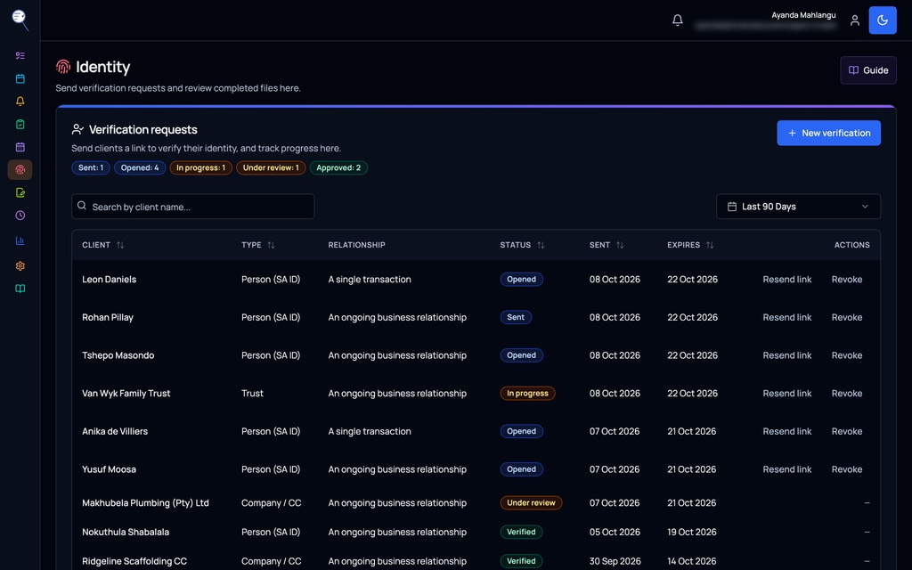Open the Last 90 Days date dropdown
Screen dimensions: 912x570
pos(798,207)
